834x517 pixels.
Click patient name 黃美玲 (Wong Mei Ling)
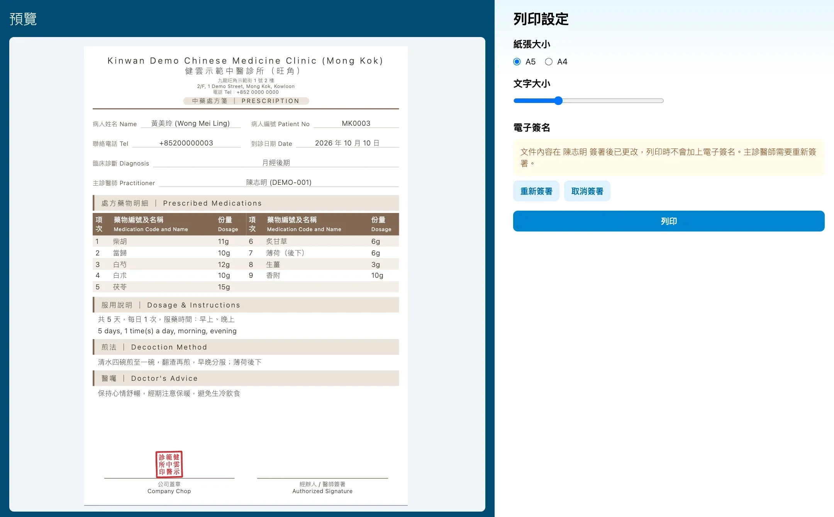click(190, 123)
